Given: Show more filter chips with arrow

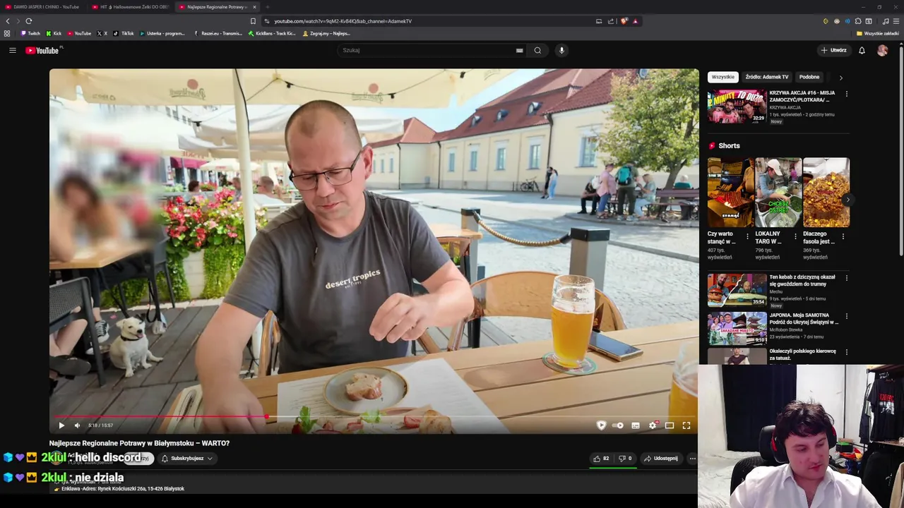Looking at the screenshot, I should click(x=840, y=78).
